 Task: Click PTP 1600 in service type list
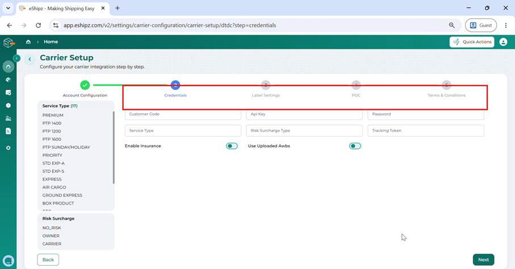pyautogui.click(x=52, y=139)
